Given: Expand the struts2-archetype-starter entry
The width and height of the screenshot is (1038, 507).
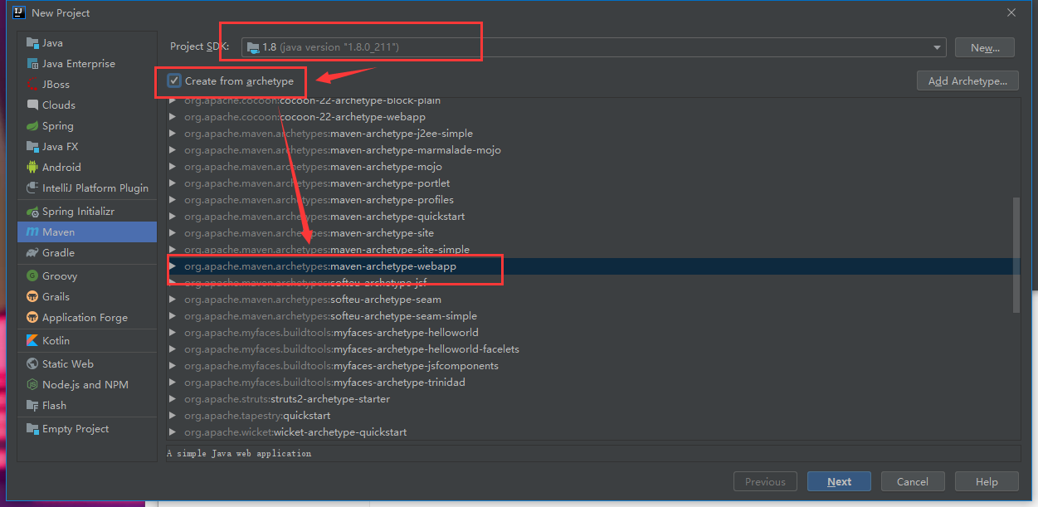Looking at the screenshot, I should coord(173,399).
